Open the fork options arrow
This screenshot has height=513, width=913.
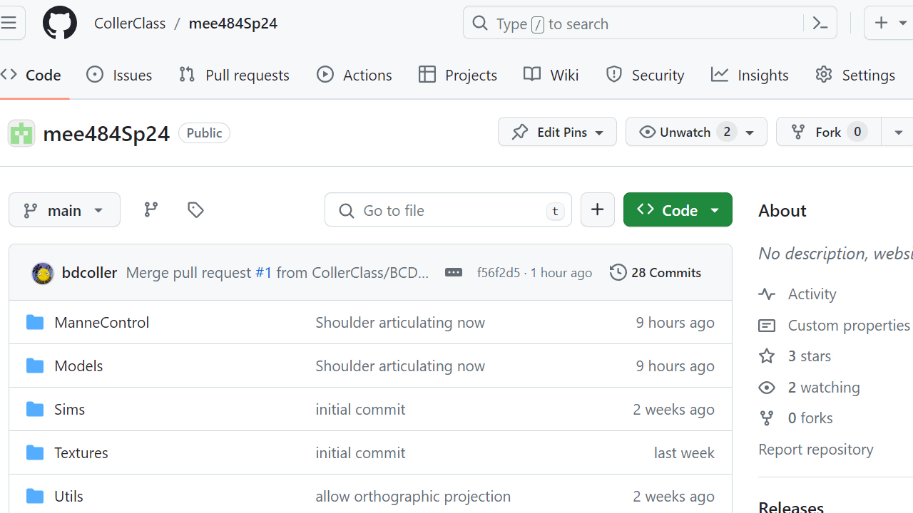tap(898, 132)
